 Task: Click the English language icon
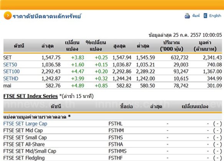coord(205,16)
